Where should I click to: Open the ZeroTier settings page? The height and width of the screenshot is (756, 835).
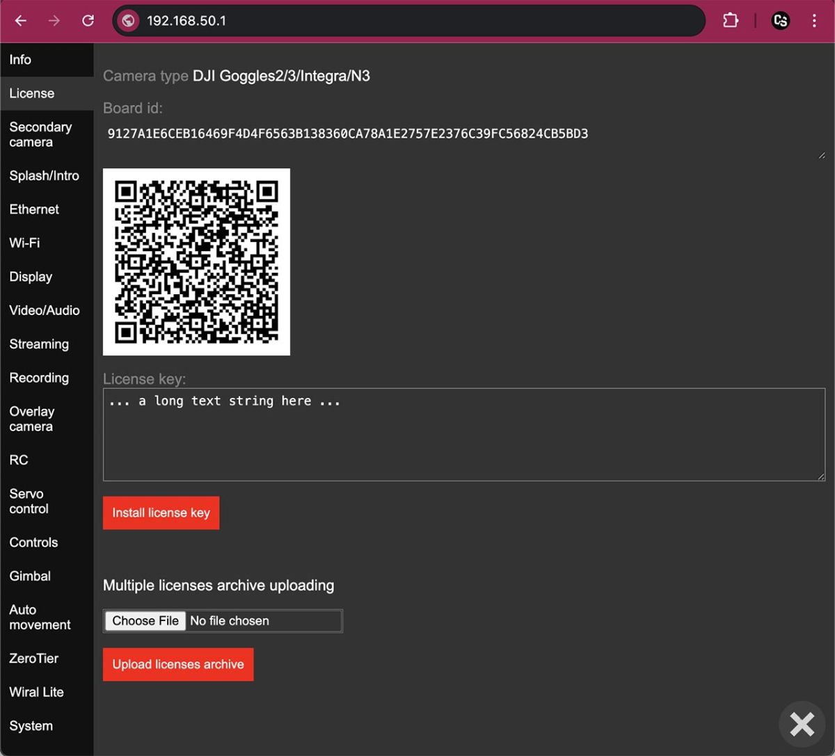click(33, 659)
